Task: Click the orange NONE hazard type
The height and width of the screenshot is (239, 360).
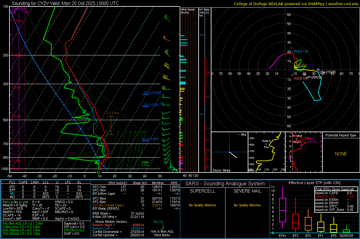Action: click(x=341, y=154)
